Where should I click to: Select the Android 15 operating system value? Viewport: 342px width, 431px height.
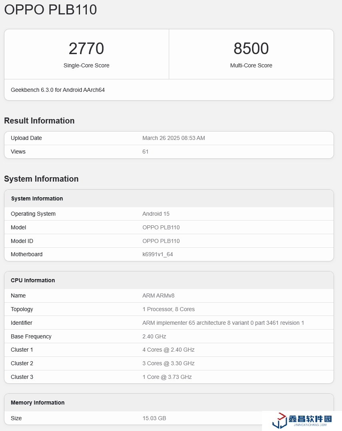pyautogui.click(x=156, y=214)
